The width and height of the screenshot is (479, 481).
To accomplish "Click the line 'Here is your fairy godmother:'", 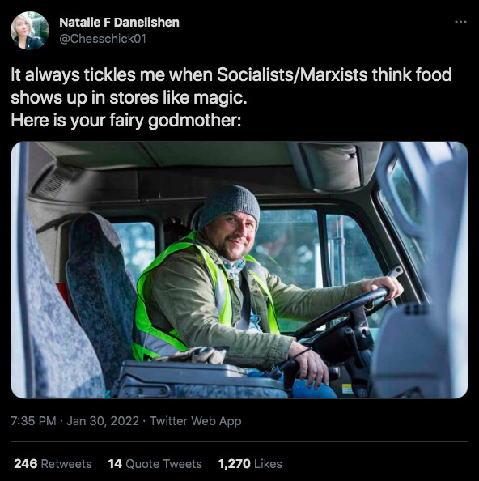I will (126, 120).
